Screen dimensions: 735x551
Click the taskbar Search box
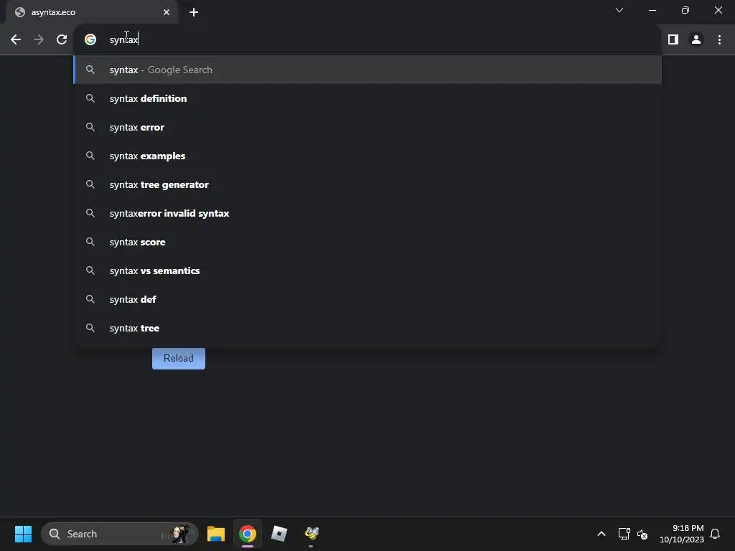[120, 534]
